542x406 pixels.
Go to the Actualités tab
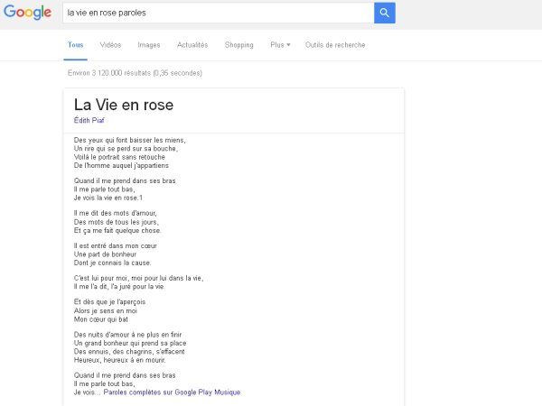192,44
